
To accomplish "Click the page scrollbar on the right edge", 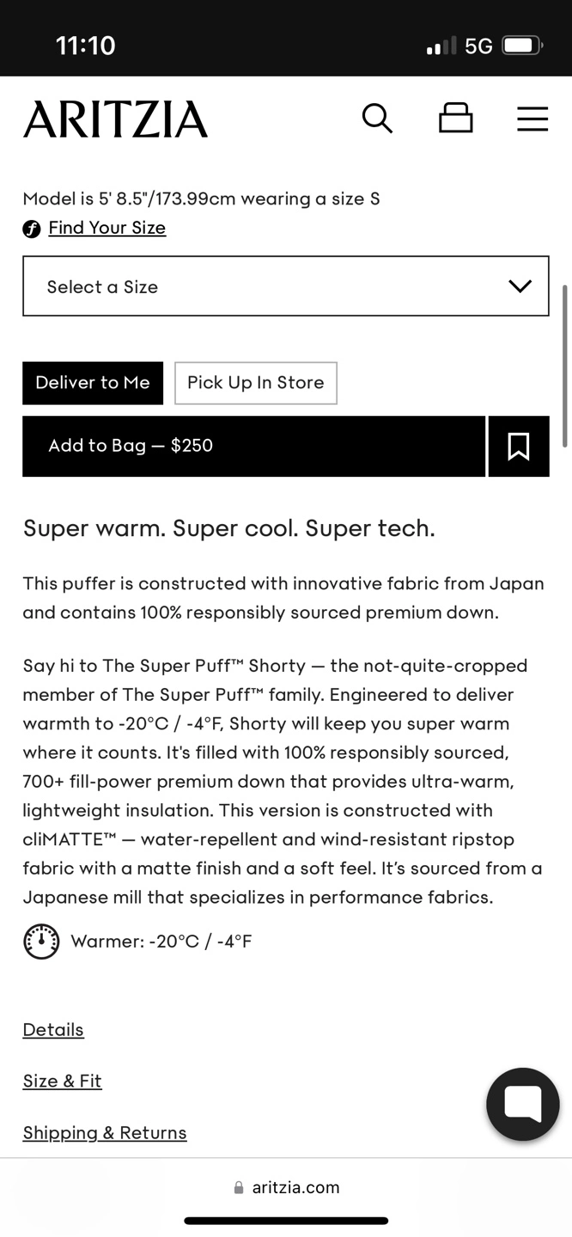I will point(564,366).
